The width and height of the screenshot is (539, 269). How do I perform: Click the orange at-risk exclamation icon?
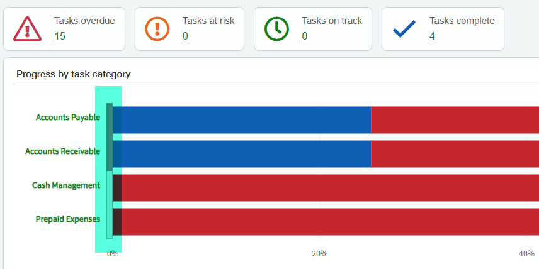157,29
